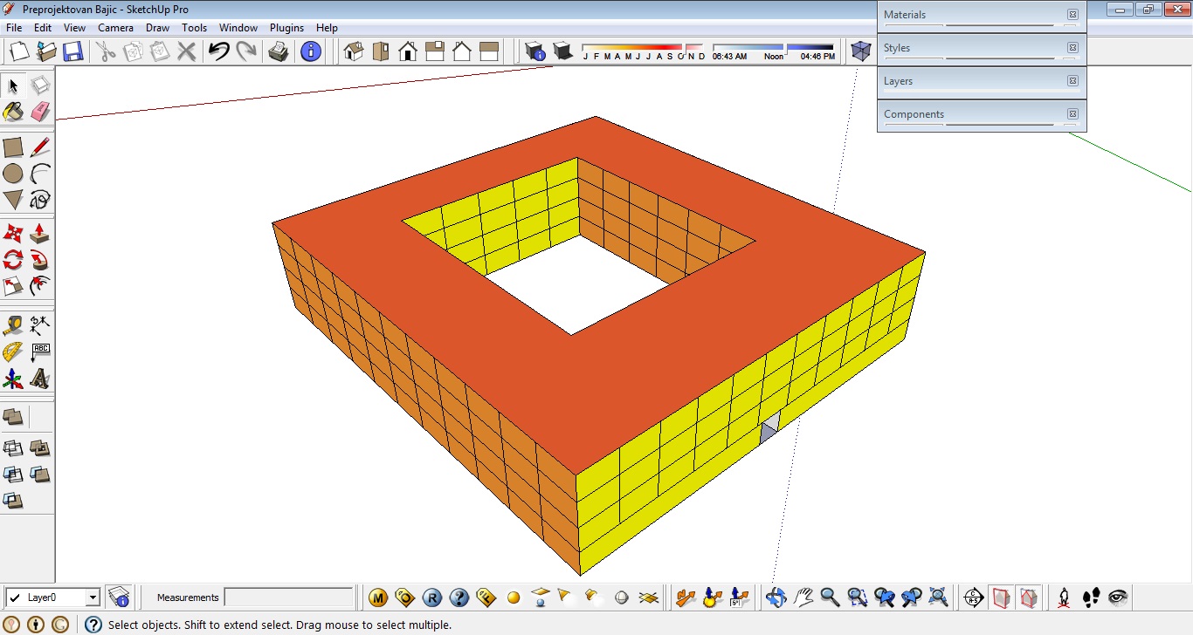
Task: Toggle X-ray face style cube icon
Action: pyautogui.click(x=861, y=51)
